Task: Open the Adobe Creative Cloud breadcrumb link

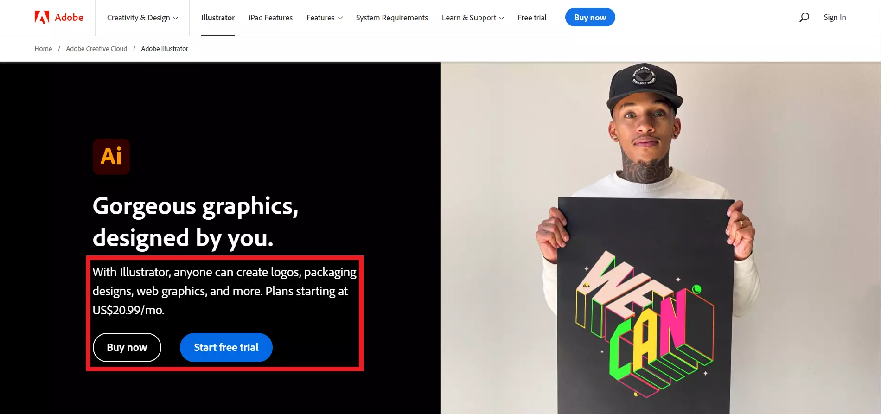Action: point(96,48)
